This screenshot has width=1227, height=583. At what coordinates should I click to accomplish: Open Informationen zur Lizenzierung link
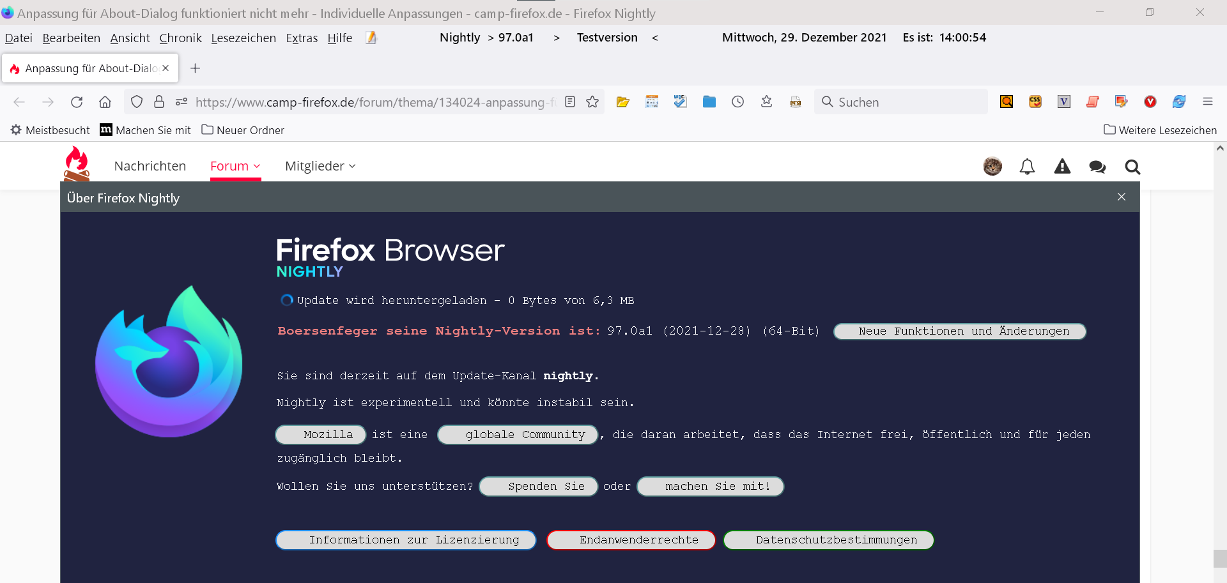tap(406, 540)
